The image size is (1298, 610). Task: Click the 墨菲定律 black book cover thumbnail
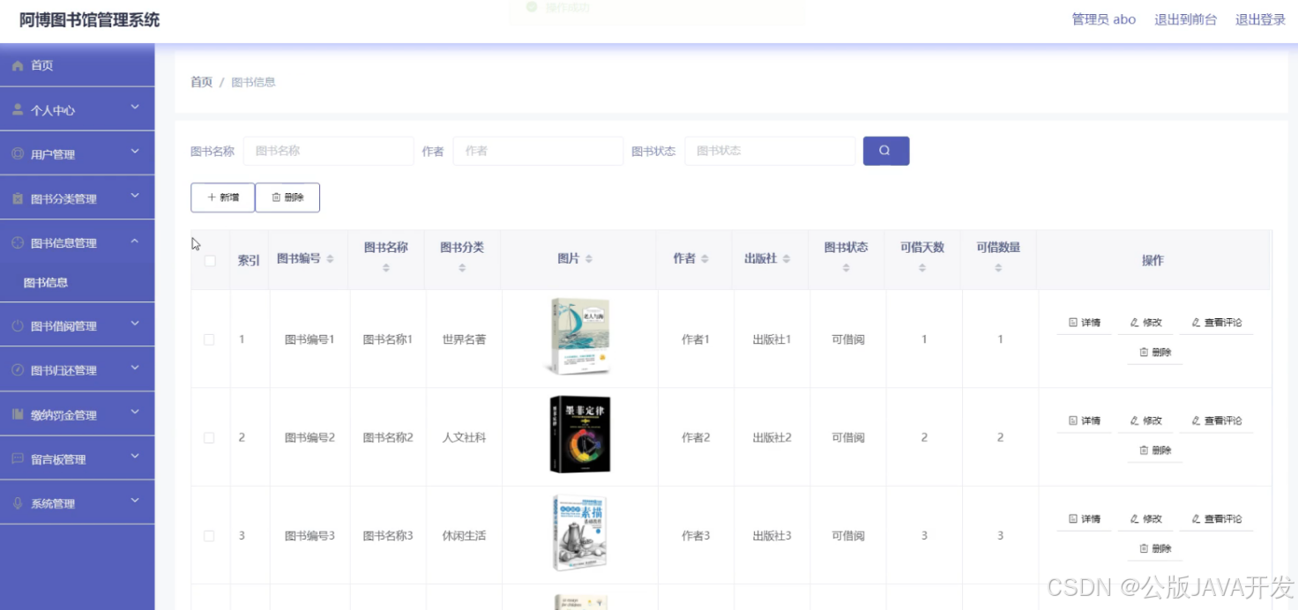pos(579,435)
